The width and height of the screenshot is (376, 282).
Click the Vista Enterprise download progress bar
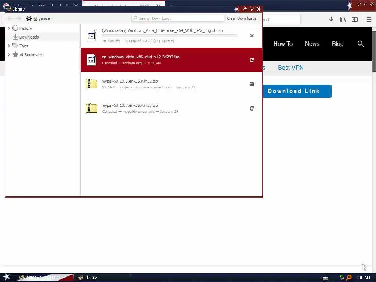point(170,36)
